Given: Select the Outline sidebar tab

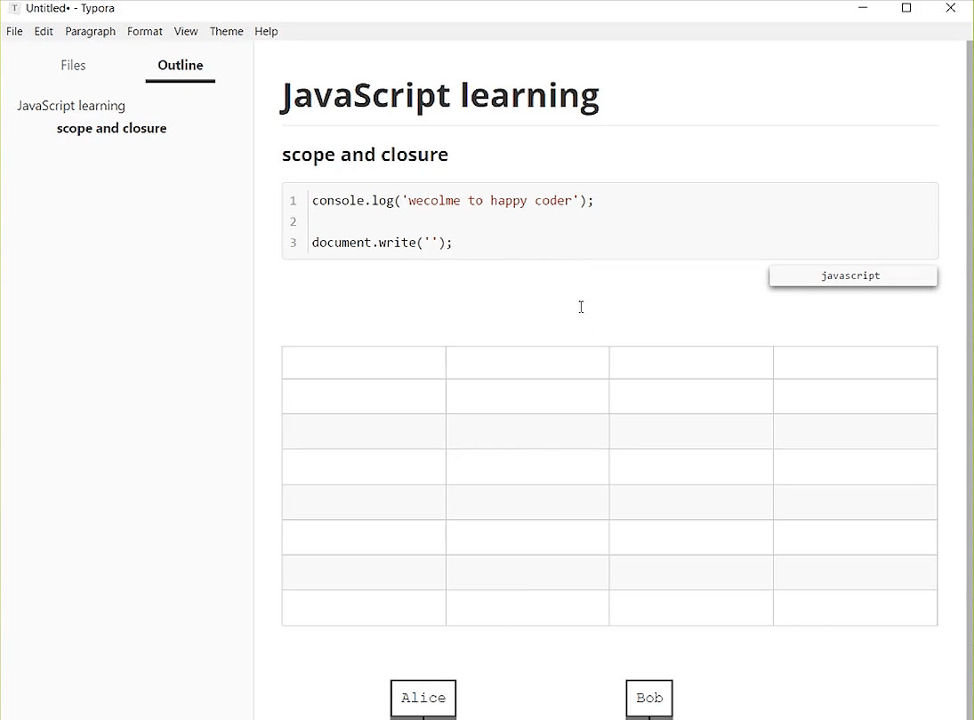Looking at the screenshot, I should click(x=181, y=65).
